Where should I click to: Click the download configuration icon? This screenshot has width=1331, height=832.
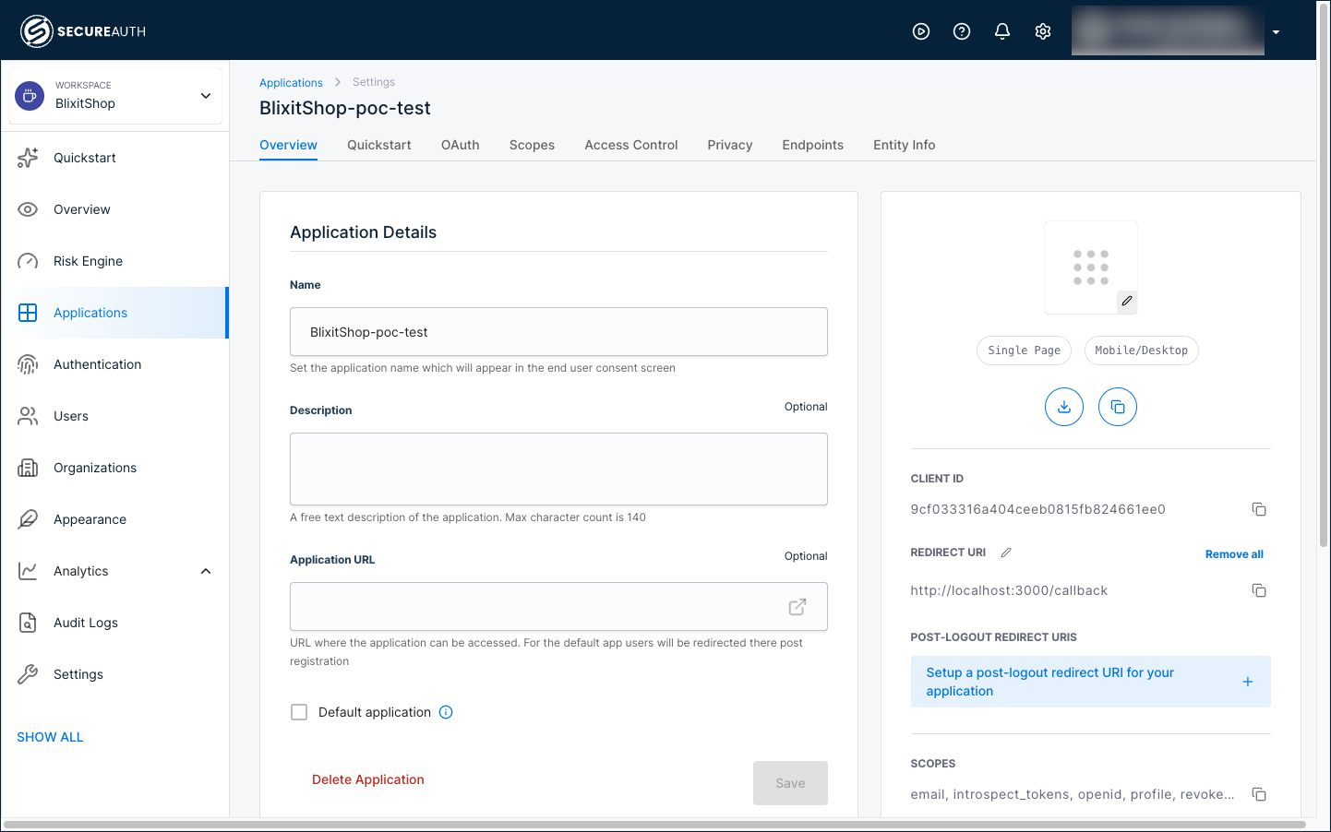click(x=1064, y=407)
